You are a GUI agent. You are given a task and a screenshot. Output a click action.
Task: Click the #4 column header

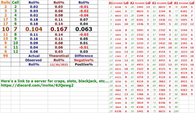(x=175, y=2)
